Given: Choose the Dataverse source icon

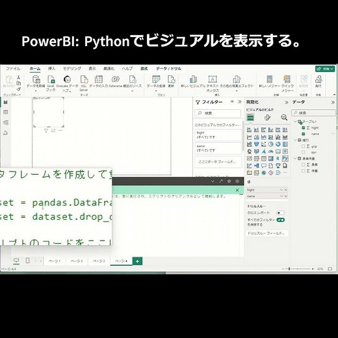Looking at the screenshot, I should click(x=116, y=79).
